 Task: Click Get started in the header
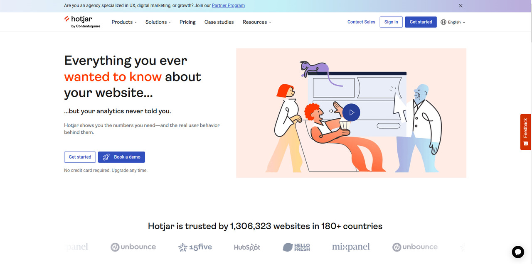(x=421, y=22)
